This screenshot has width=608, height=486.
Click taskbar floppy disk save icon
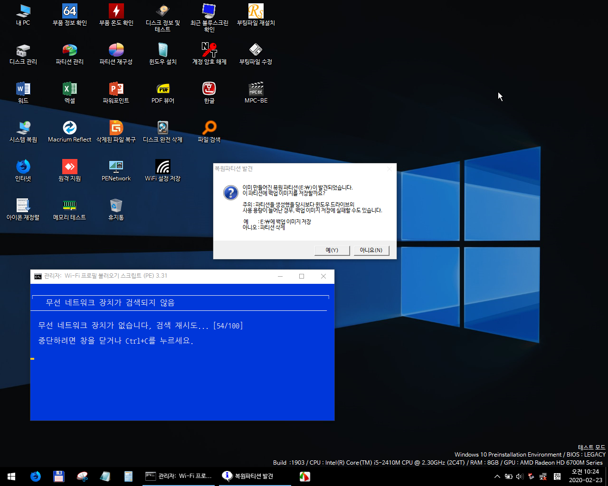click(58, 477)
